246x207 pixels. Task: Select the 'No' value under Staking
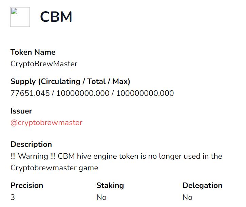(x=101, y=197)
